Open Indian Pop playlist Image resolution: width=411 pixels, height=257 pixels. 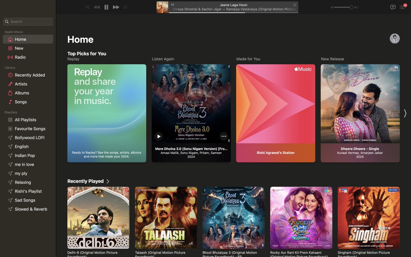28,155
